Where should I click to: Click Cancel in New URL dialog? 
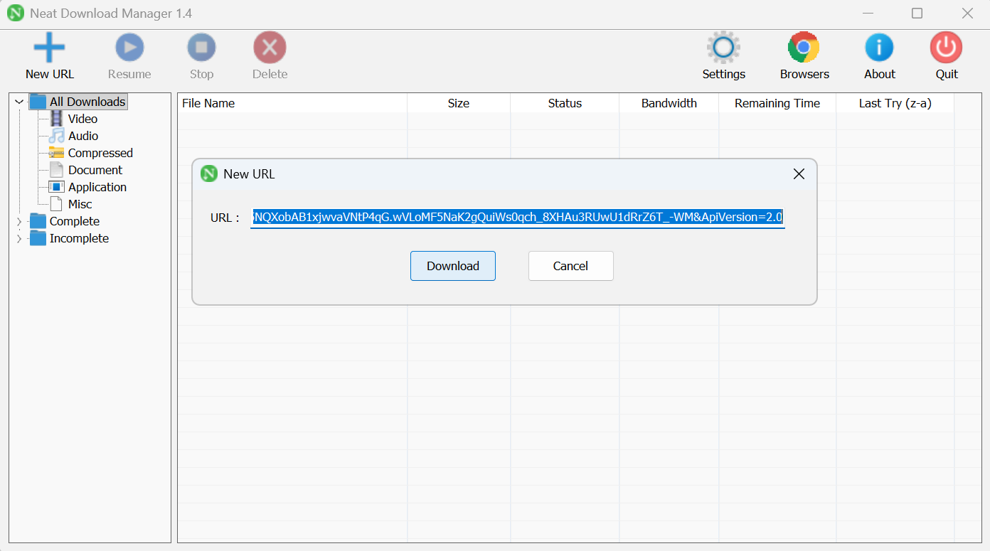click(570, 266)
